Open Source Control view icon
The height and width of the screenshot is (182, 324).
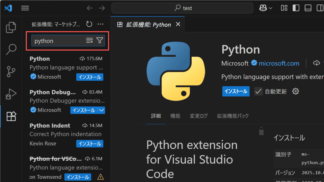(11, 71)
